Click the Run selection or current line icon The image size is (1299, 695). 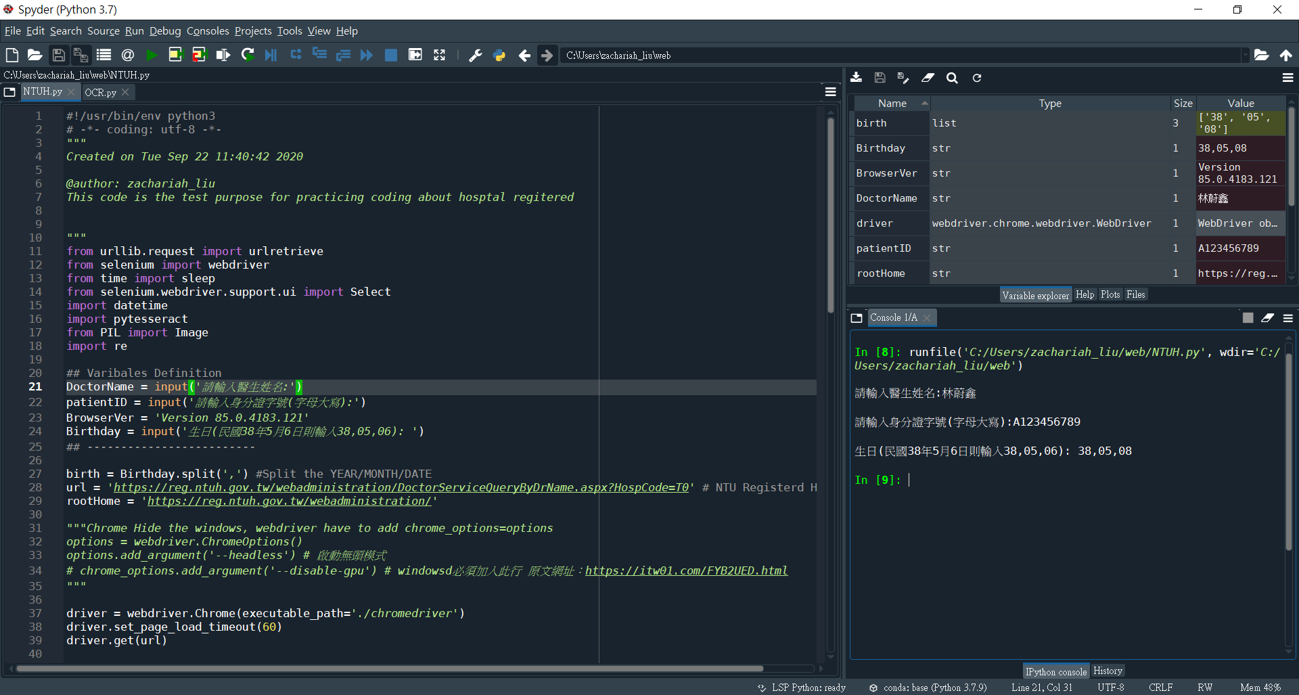pyautogui.click(x=223, y=55)
